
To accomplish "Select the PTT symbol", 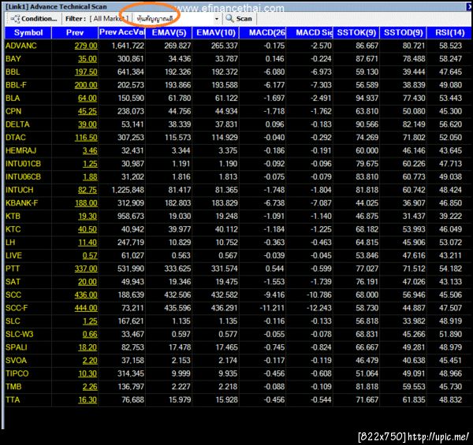I will 13,269.
